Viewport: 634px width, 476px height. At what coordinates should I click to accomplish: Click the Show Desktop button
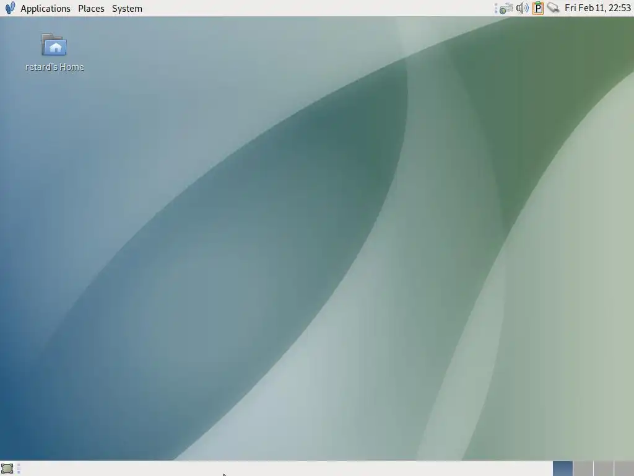point(7,469)
